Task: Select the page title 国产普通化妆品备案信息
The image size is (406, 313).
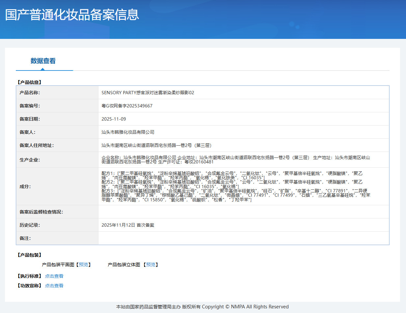Action: 72,15
